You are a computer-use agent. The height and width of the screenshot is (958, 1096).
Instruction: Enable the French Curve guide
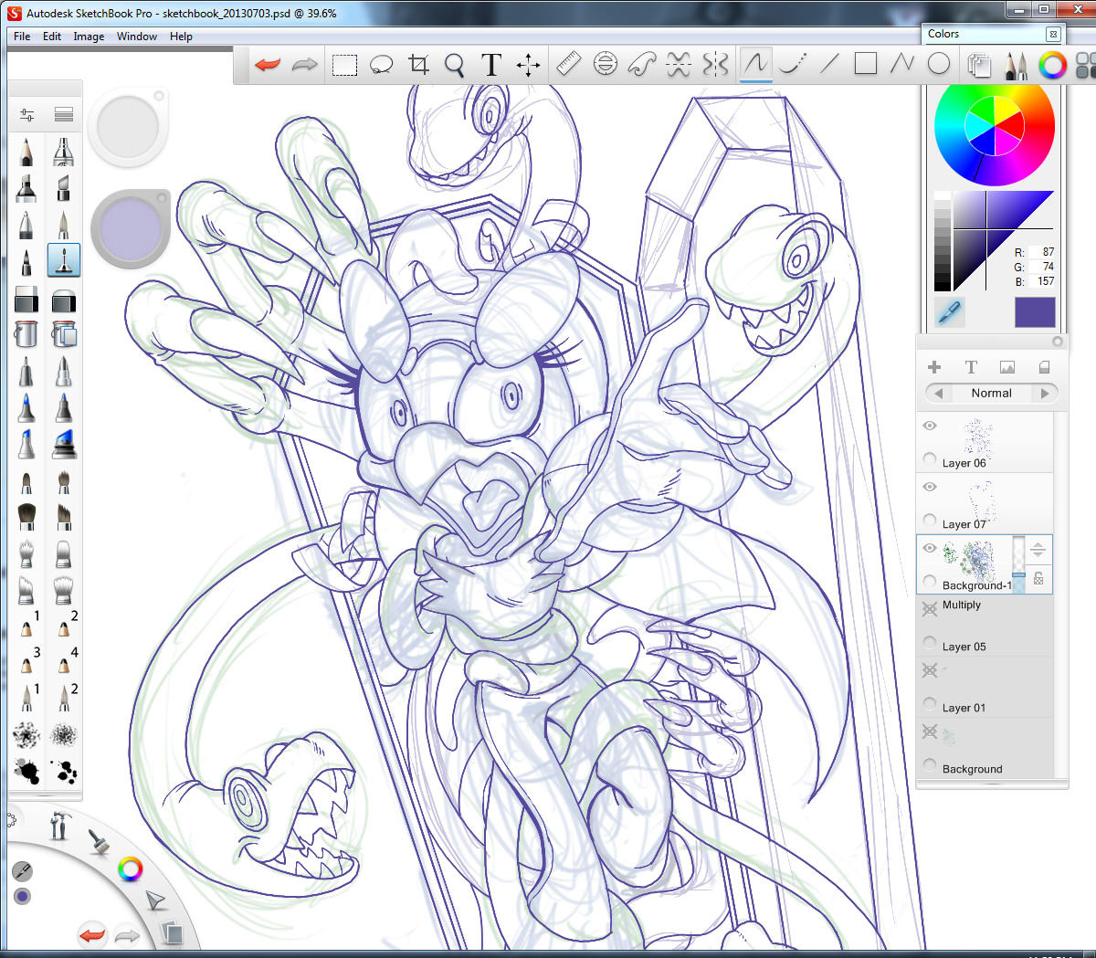tap(642, 64)
